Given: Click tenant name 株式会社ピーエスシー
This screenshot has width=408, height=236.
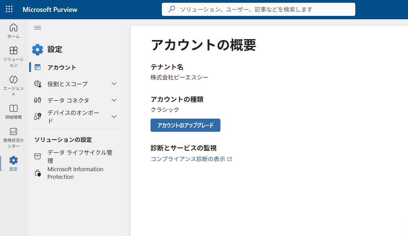Looking at the screenshot, I should (x=180, y=77).
